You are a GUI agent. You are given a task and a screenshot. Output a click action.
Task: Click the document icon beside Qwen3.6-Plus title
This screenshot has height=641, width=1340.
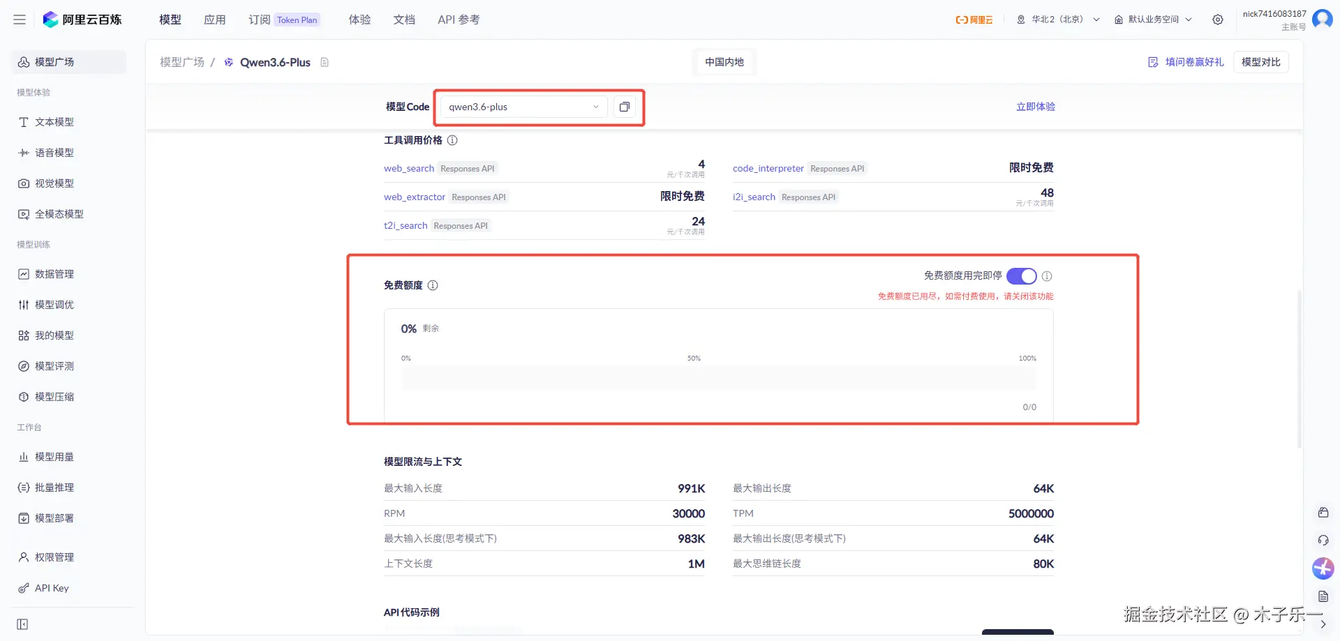coord(325,62)
